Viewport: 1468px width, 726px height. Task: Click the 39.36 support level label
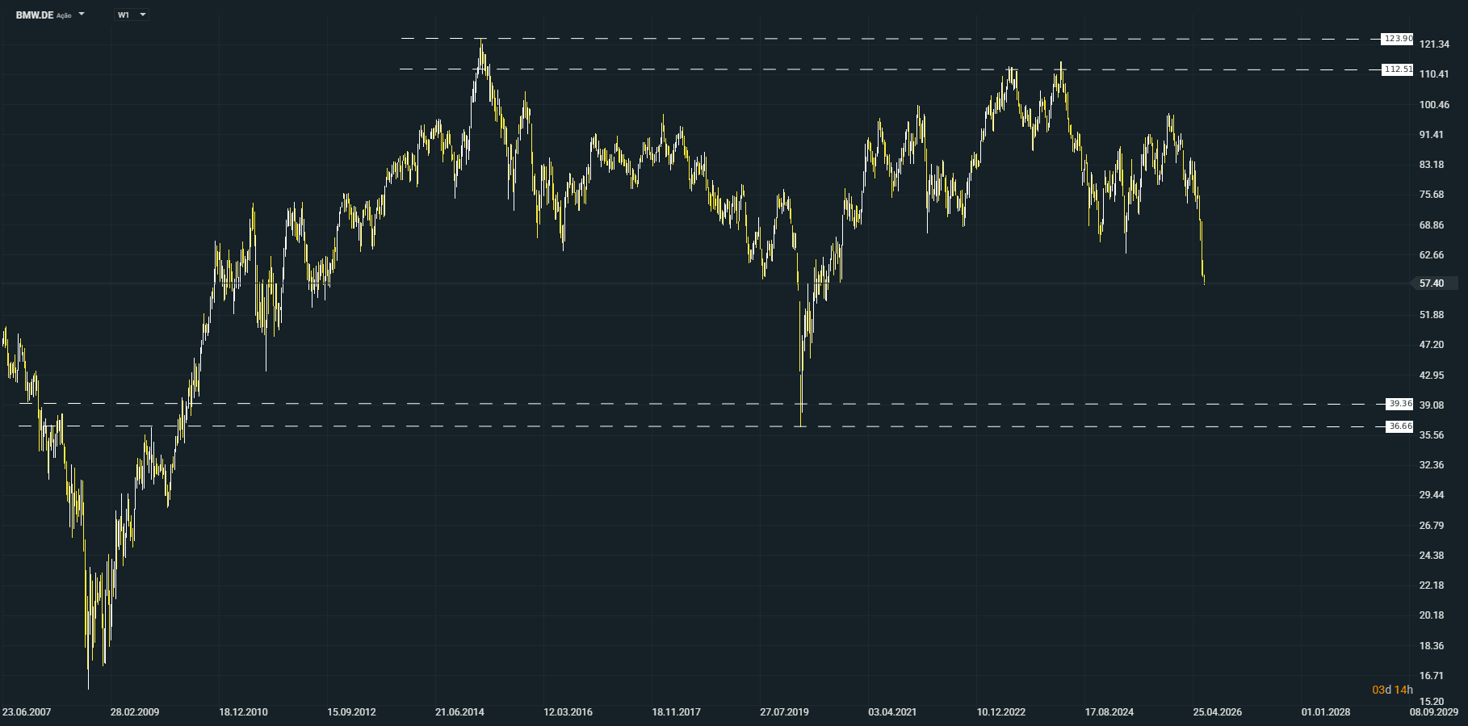1400,404
